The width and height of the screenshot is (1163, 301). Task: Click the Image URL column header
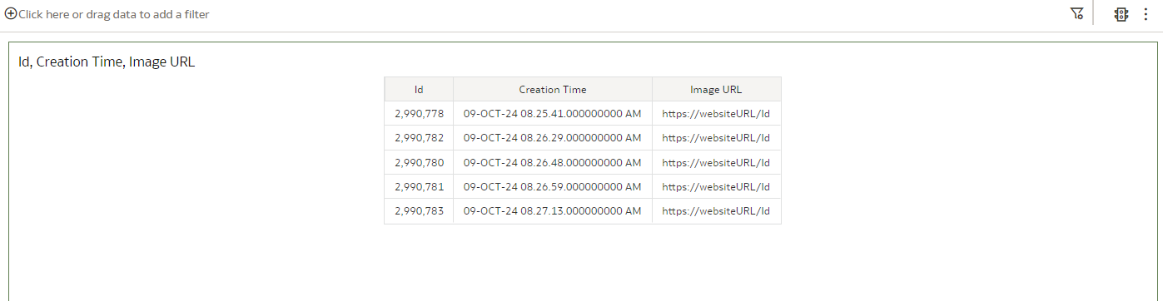[x=716, y=89]
